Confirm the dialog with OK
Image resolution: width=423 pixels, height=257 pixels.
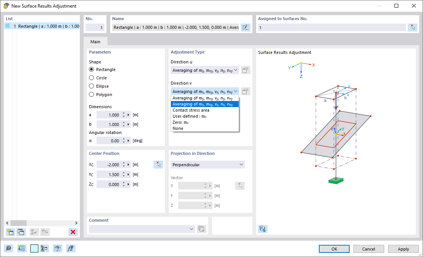(x=334, y=249)
